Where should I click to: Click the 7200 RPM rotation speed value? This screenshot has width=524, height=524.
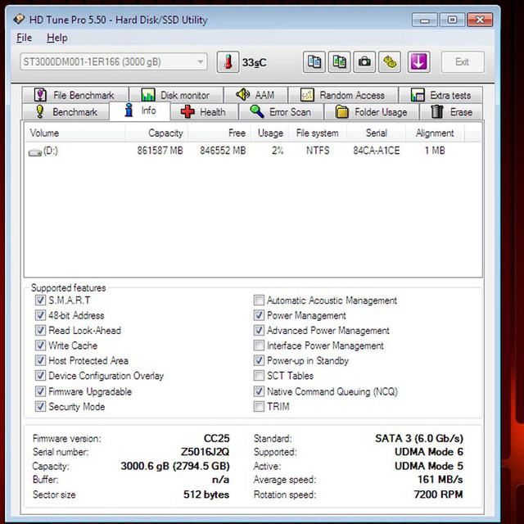click(x=439, y=495)
